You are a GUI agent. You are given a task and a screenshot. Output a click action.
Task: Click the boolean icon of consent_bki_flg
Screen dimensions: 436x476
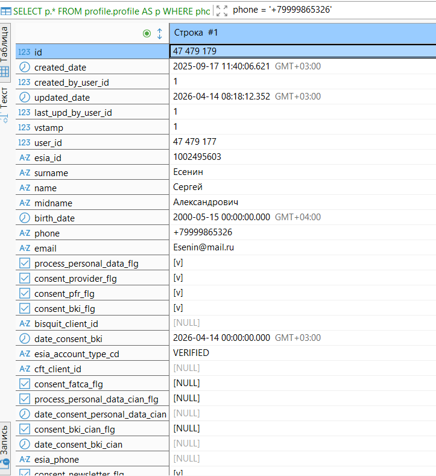click(25, 308)
